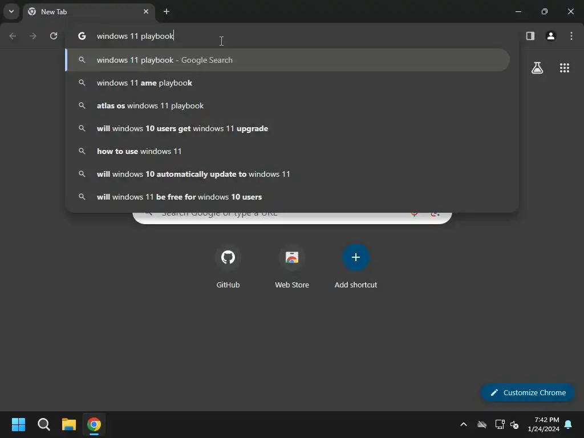Pick 'will windows 11 be free for windows 10 users'
Screen dimensions: 584x438
[287, 197]
